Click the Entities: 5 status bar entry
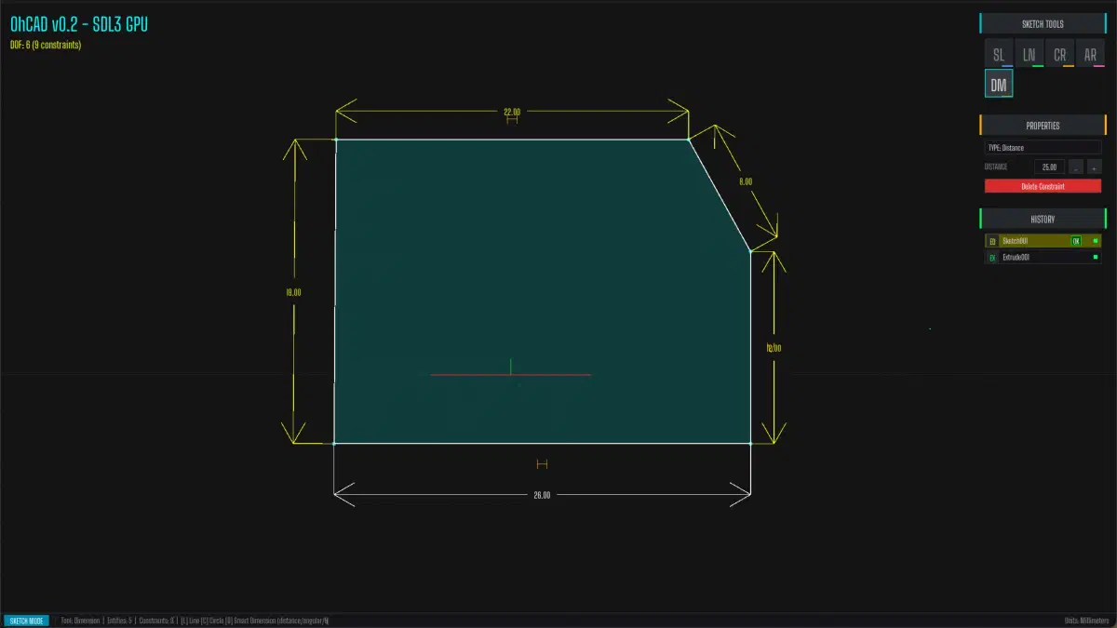Viewport: 1117px width, 628px height. (x=118, y=621)
